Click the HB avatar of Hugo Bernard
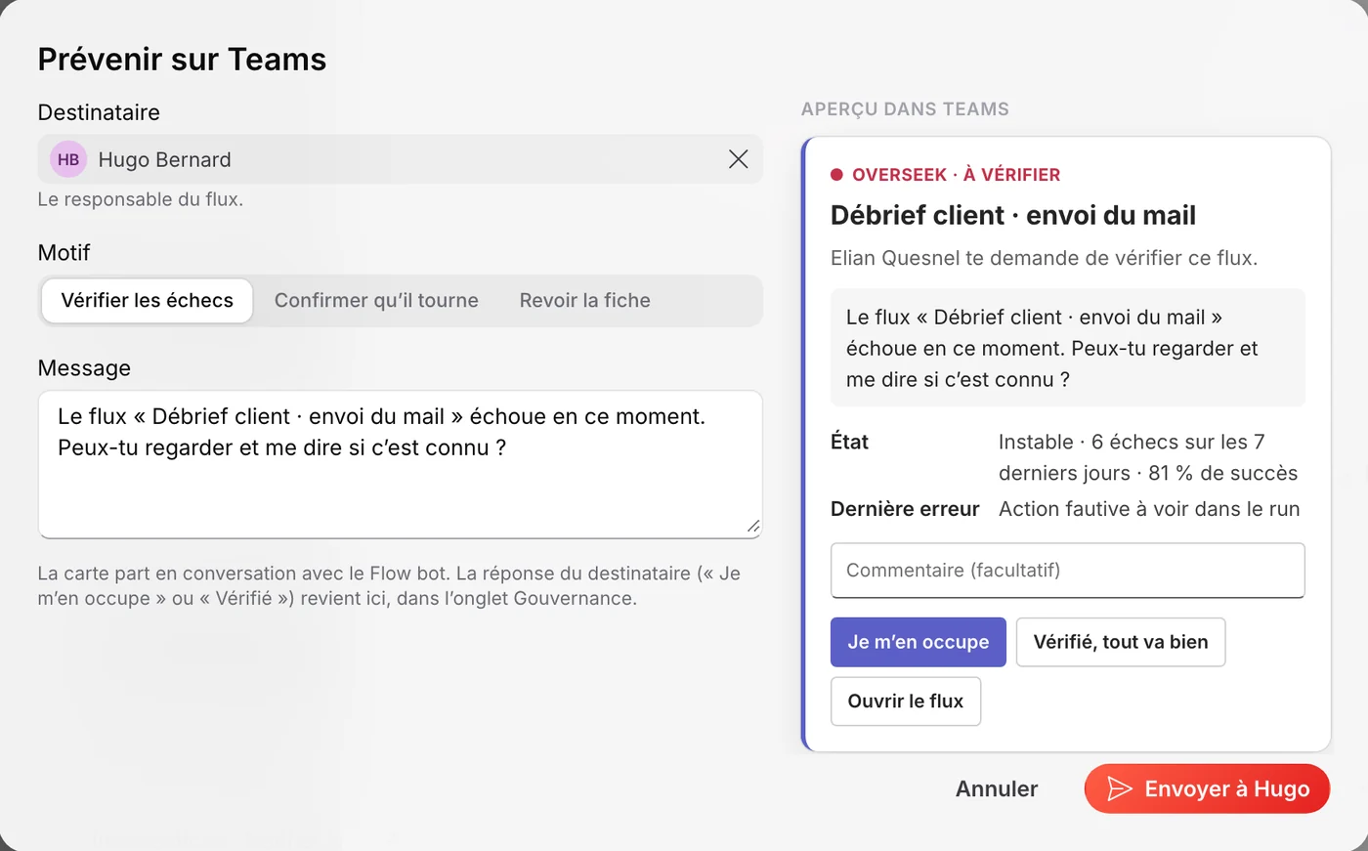The image size is (1368, 851). [x=68, y=159]
